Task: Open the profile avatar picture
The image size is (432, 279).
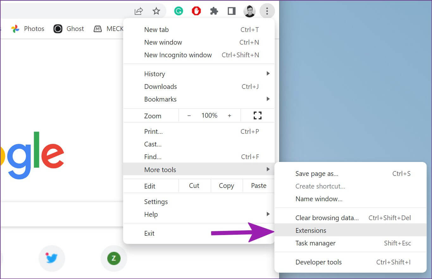Action: [249, 11]
